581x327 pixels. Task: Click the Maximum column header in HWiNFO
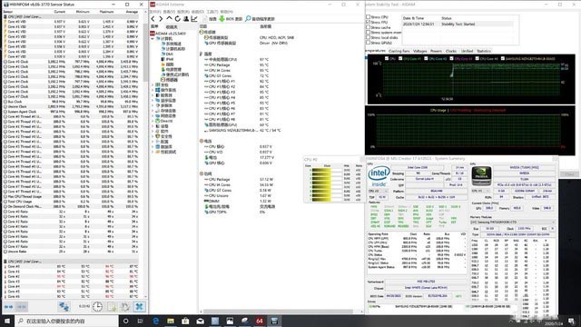click(x=107, y=12)
